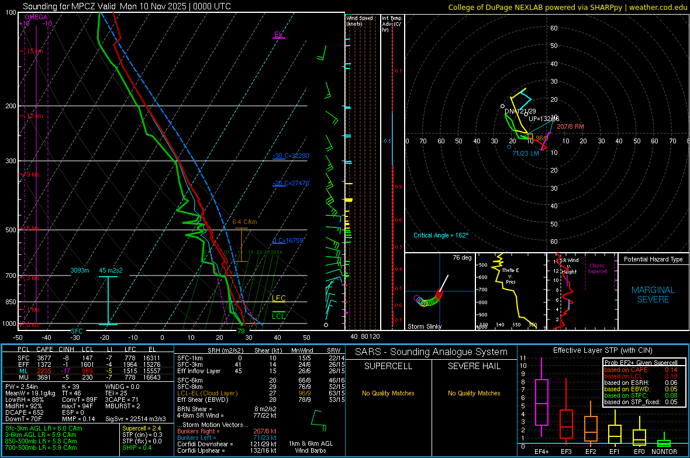Click the SHIP = 0.4 value
The image size is (690, 458).
click(137, 448)
